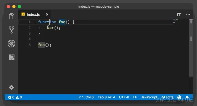Change the LF end-of-line sequence

click(135, 97)
